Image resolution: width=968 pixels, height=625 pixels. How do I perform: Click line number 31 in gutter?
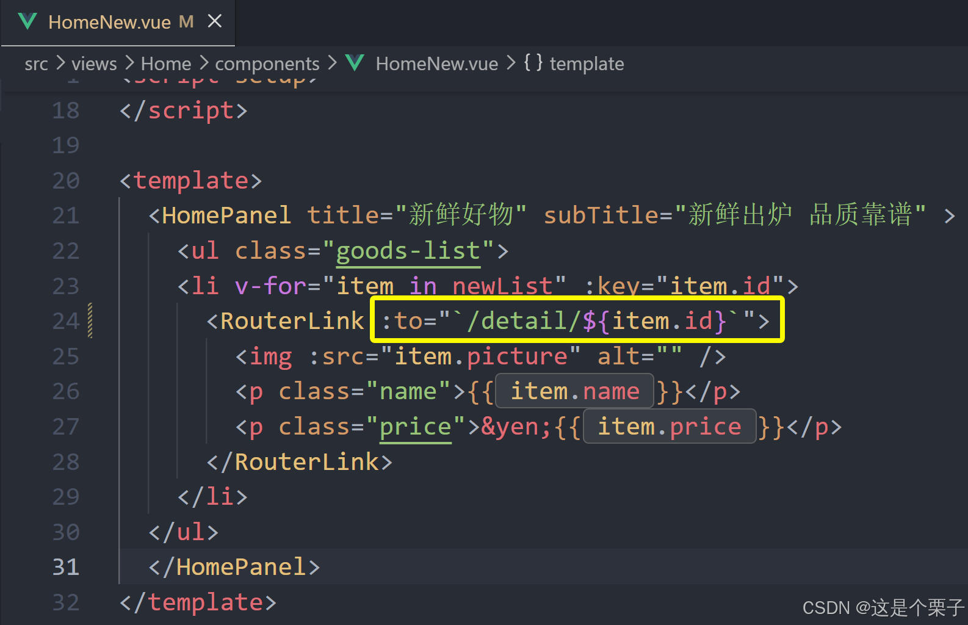[66, 567]
